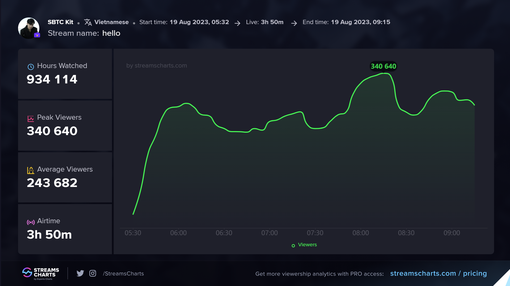Click the translation language icon
The image size is (510, 286).
(88, 23)
